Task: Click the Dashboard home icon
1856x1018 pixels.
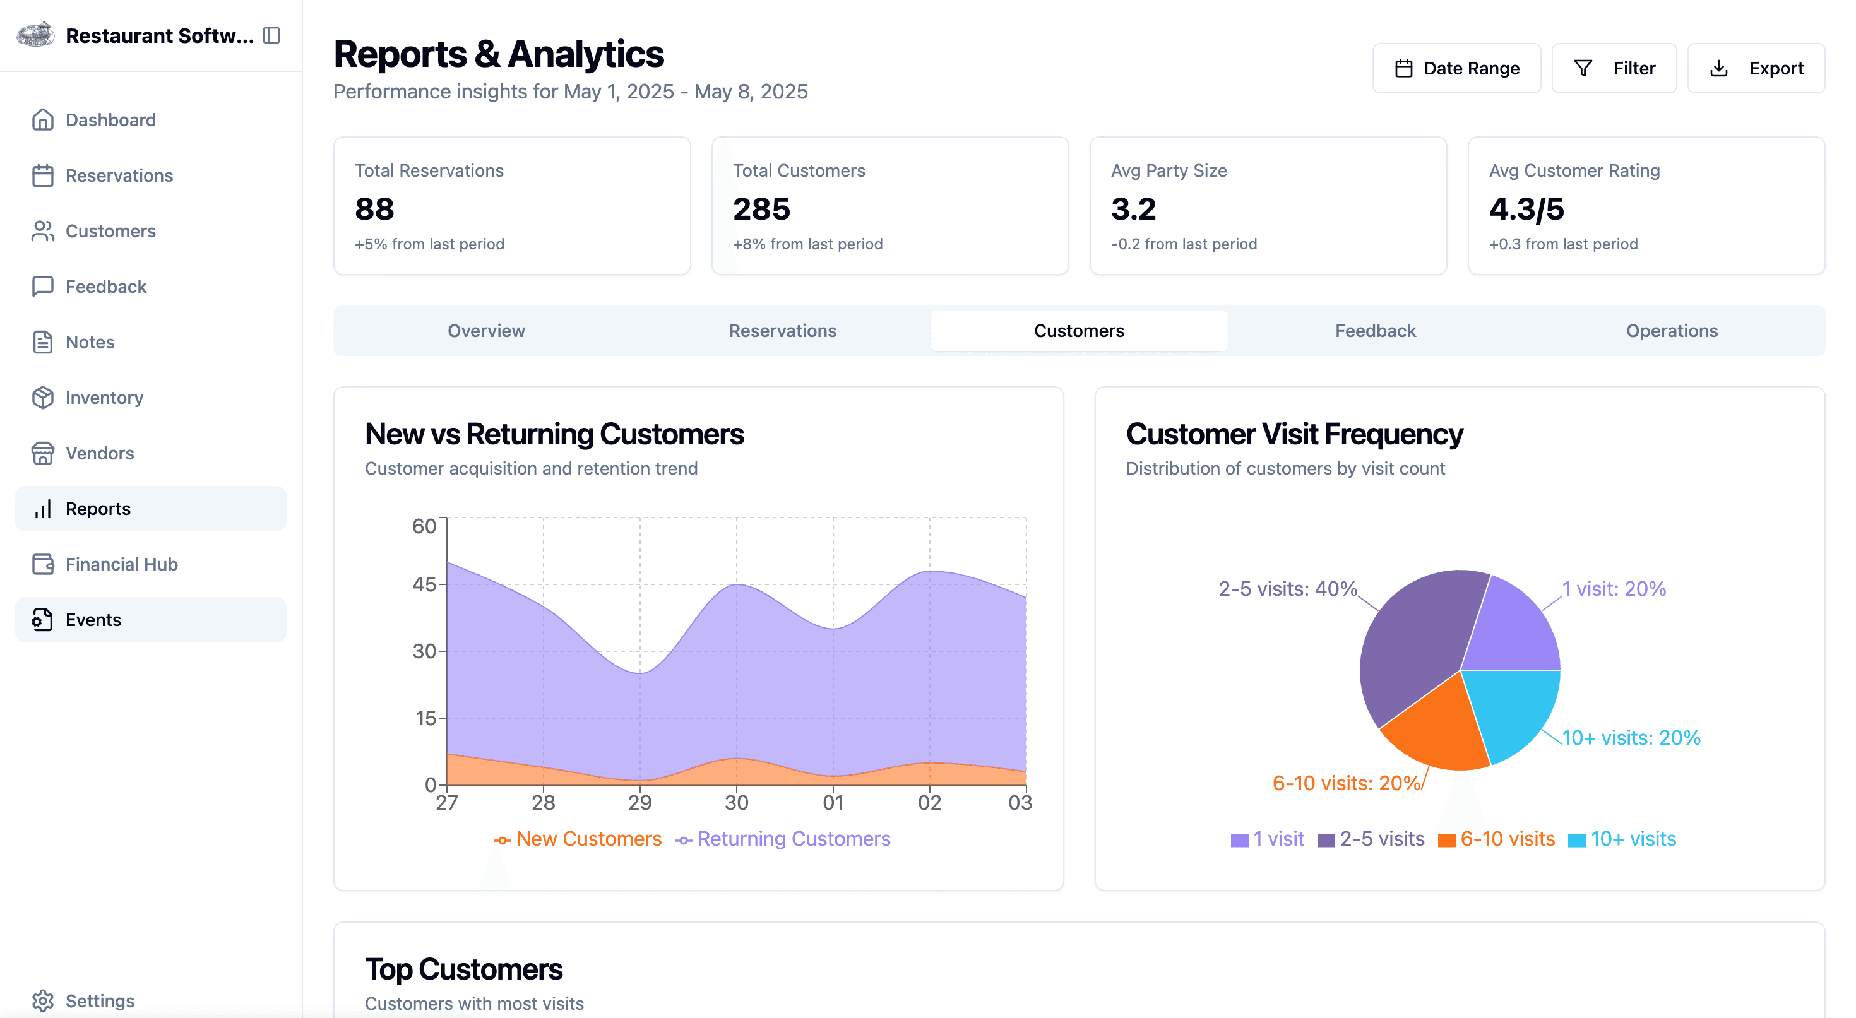Action: 42,119
